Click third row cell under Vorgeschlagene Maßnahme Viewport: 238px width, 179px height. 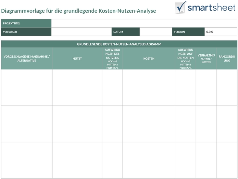[27, 160]
